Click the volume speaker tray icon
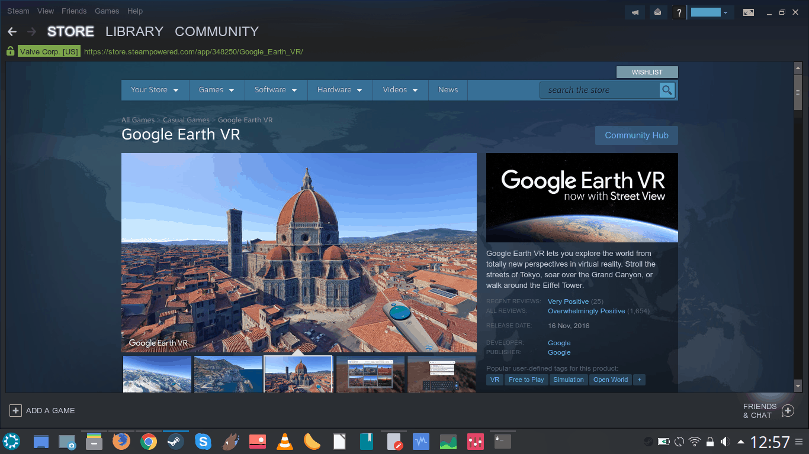 point(725,442)
